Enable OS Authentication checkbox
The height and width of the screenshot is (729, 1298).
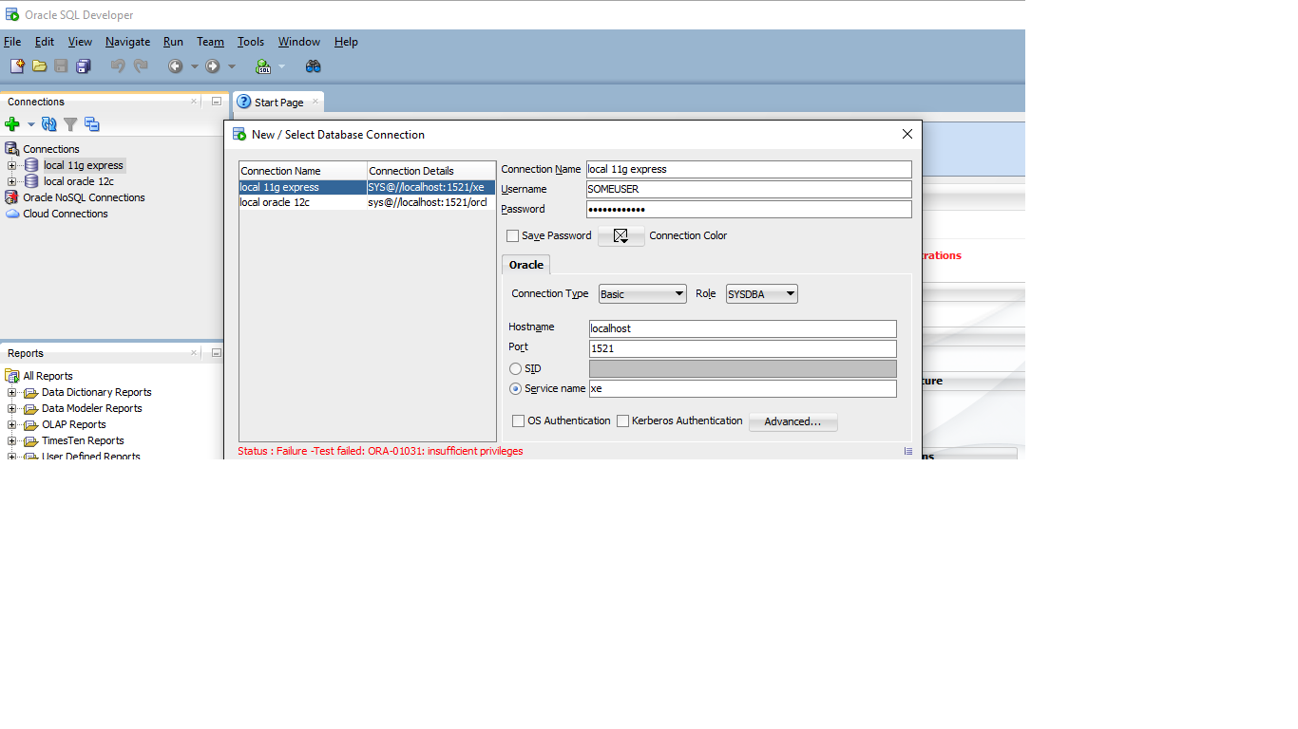click(x=519, y=421)
